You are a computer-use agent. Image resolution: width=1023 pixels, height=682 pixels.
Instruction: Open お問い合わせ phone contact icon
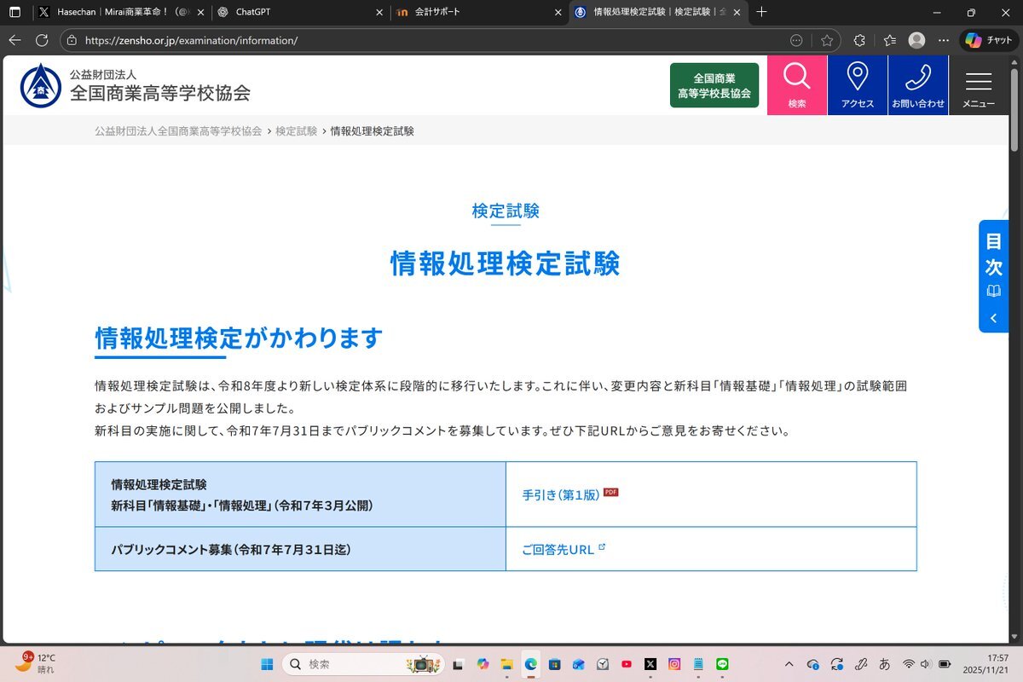coord(917,85)
